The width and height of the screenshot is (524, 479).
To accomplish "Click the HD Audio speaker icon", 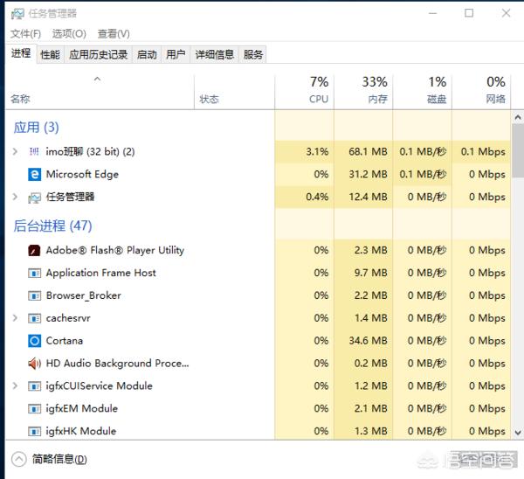I will click(34, 364).
